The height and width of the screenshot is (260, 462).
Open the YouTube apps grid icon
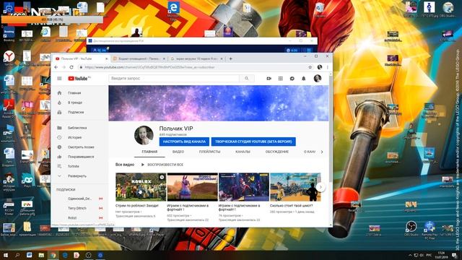tap(281, 79)
